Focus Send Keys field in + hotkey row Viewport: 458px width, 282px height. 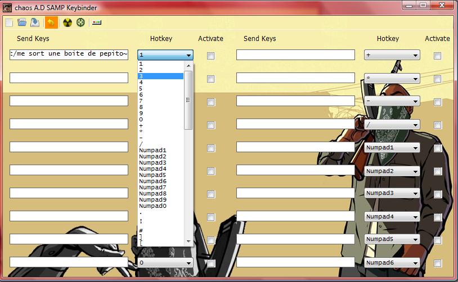click(x=295, y=54)
